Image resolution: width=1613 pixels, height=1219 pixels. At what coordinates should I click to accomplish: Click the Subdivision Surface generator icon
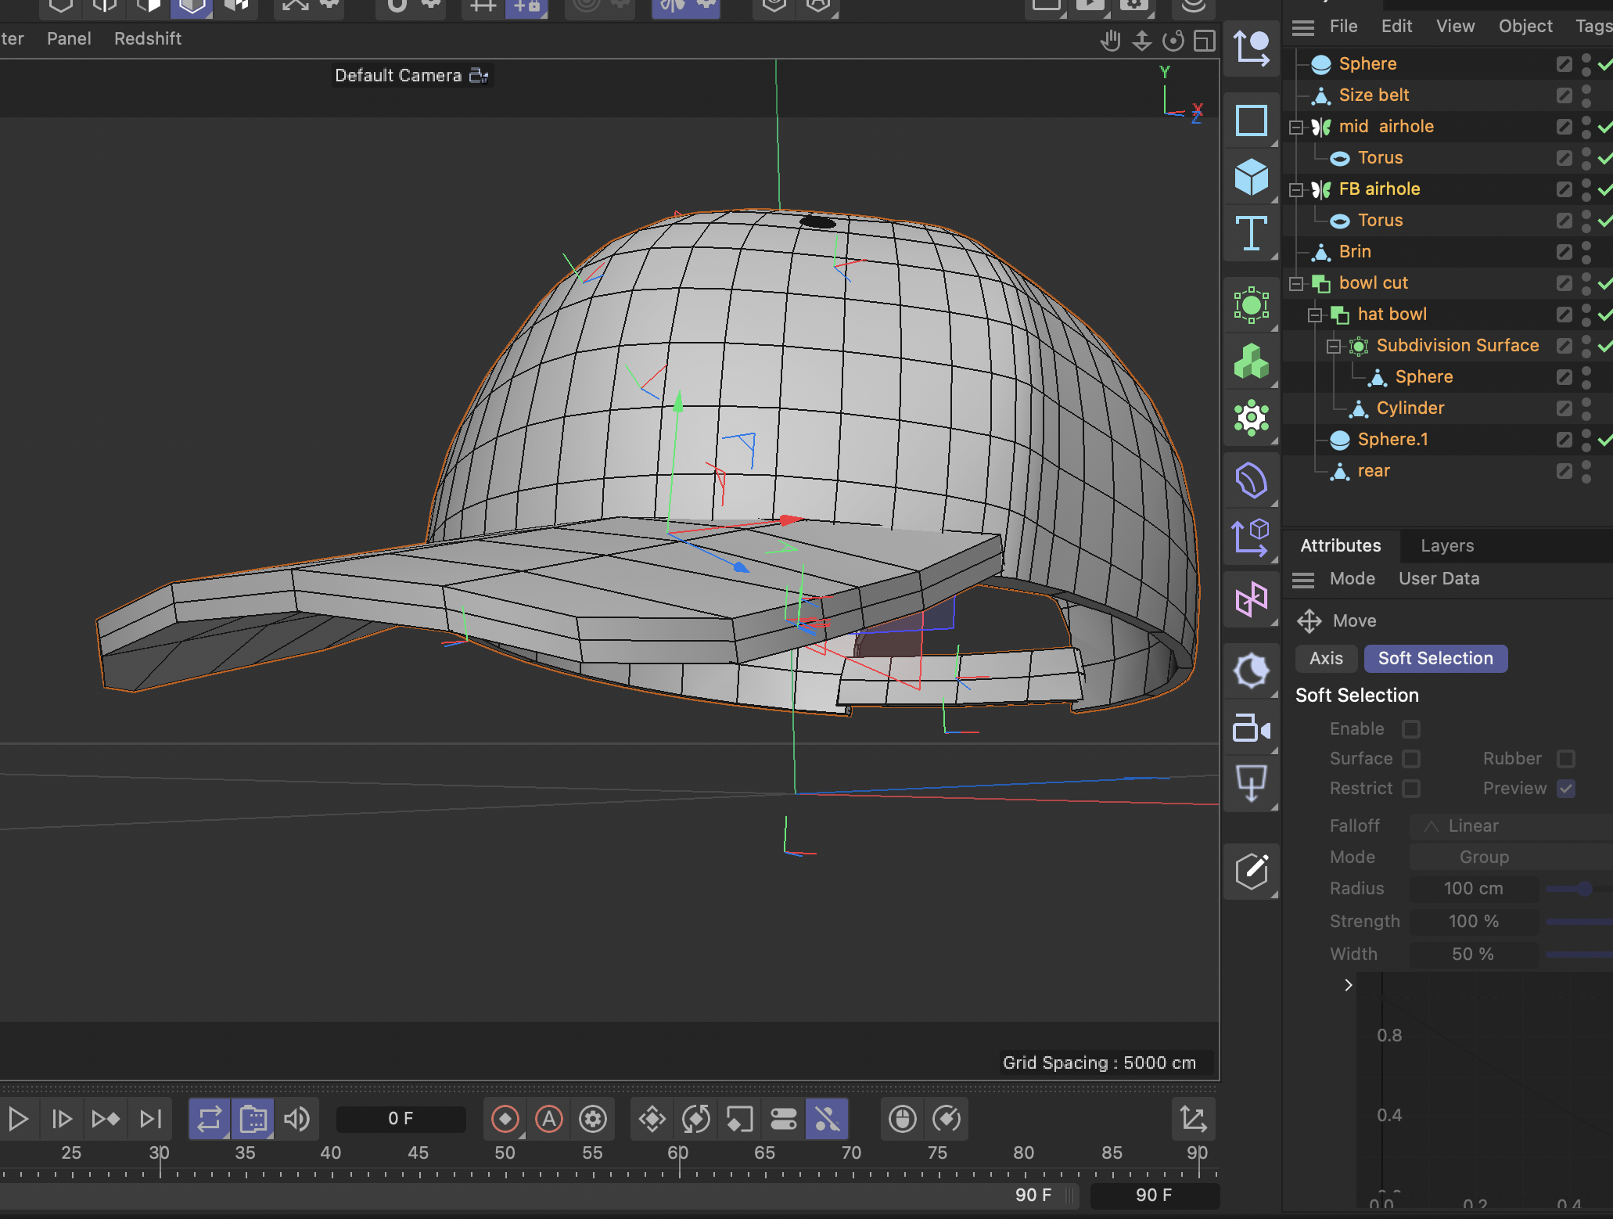[1359, 345]
